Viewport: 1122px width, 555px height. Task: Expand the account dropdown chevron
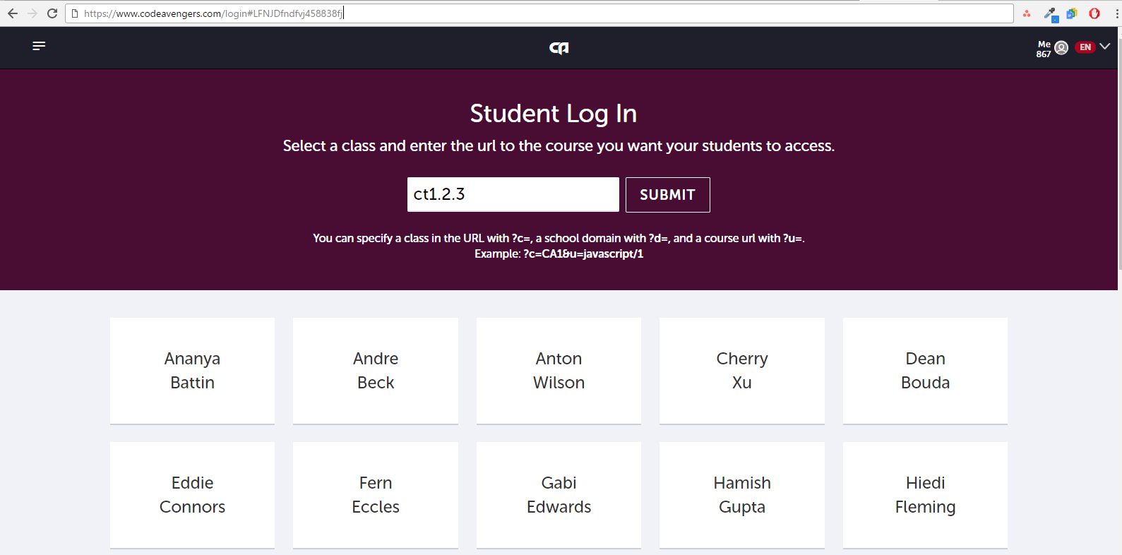(1103, 47)
